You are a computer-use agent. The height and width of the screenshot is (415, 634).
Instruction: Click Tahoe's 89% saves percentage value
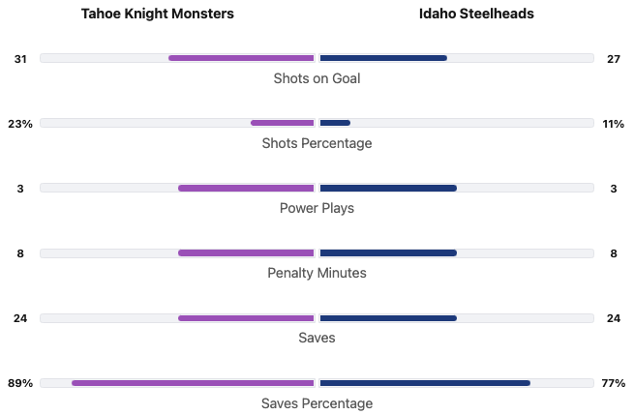click(x=20, y=383)
